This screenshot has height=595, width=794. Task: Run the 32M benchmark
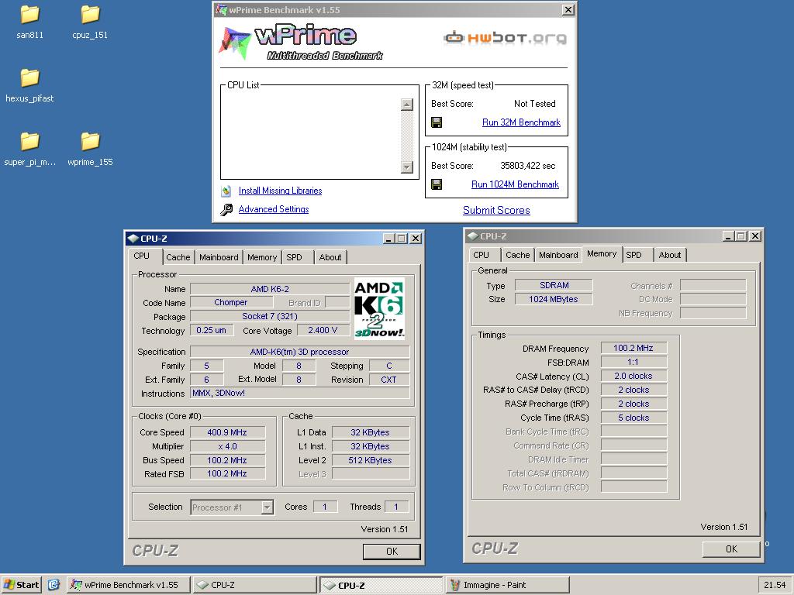click(521, 122)
